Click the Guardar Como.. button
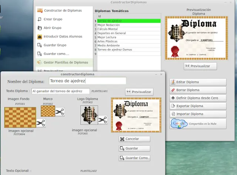The image size is (237, 175). click(x=134, y=158)
